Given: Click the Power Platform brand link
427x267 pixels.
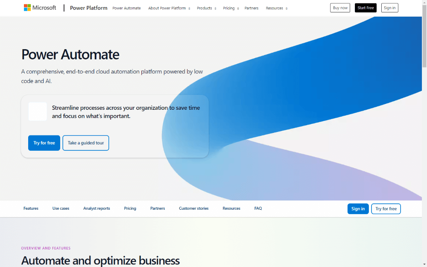Looking at the screenshot, I should [x=88, y=8].
